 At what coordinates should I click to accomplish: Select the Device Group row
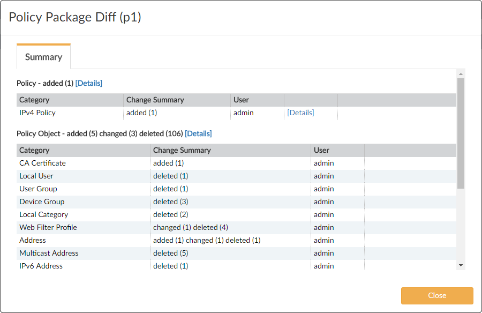[x=42, y=202]
